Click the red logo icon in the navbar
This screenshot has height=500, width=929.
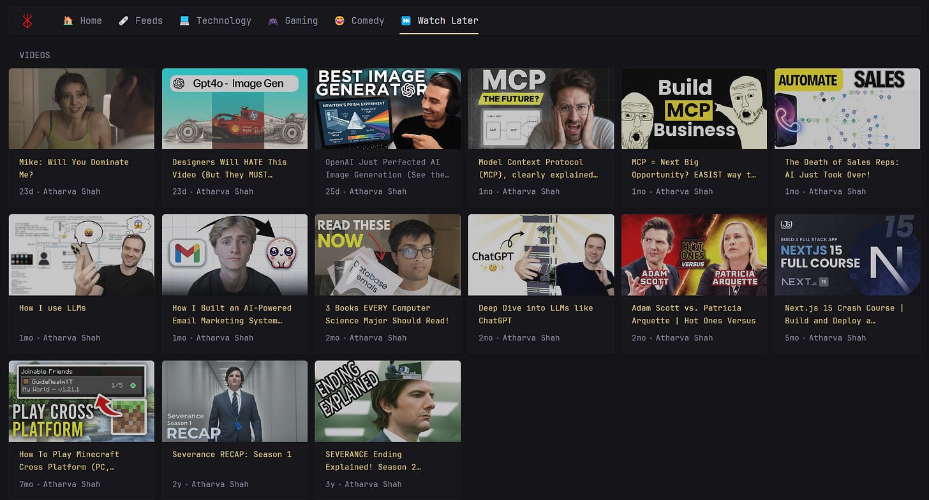tap(27, 21)
